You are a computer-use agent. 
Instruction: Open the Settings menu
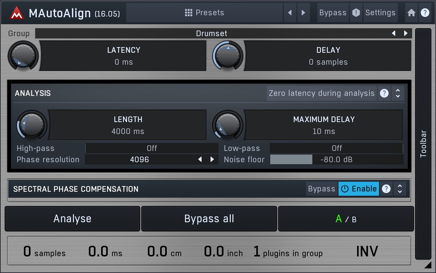[380, 13]
